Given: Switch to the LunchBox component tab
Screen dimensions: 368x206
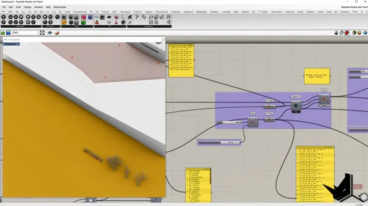Looking at the screenshot, I should (226, 12).
